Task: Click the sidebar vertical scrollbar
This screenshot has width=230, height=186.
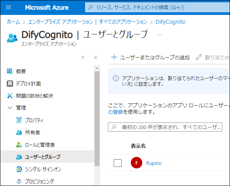Action: (97, 115)
